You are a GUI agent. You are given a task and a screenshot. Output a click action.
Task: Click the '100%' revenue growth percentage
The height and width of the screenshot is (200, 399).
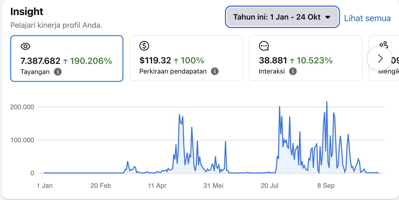tap(192, 61)
